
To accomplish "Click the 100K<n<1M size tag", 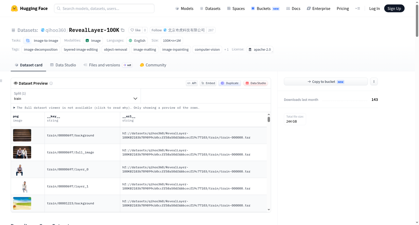I will point(172,41).
